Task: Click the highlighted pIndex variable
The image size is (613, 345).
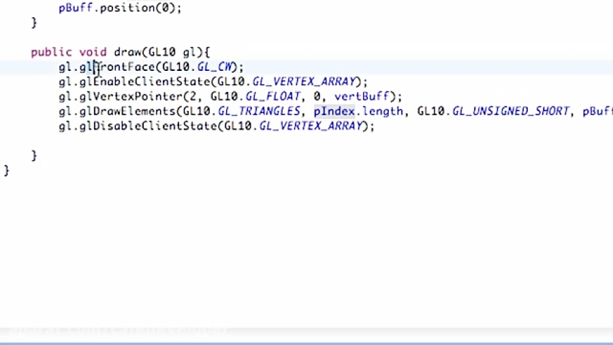Action: coord(334,112)
